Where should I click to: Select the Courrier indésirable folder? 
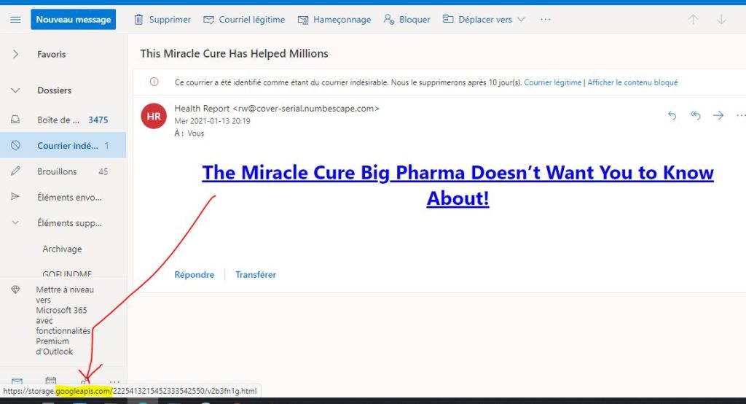[67, 146]
